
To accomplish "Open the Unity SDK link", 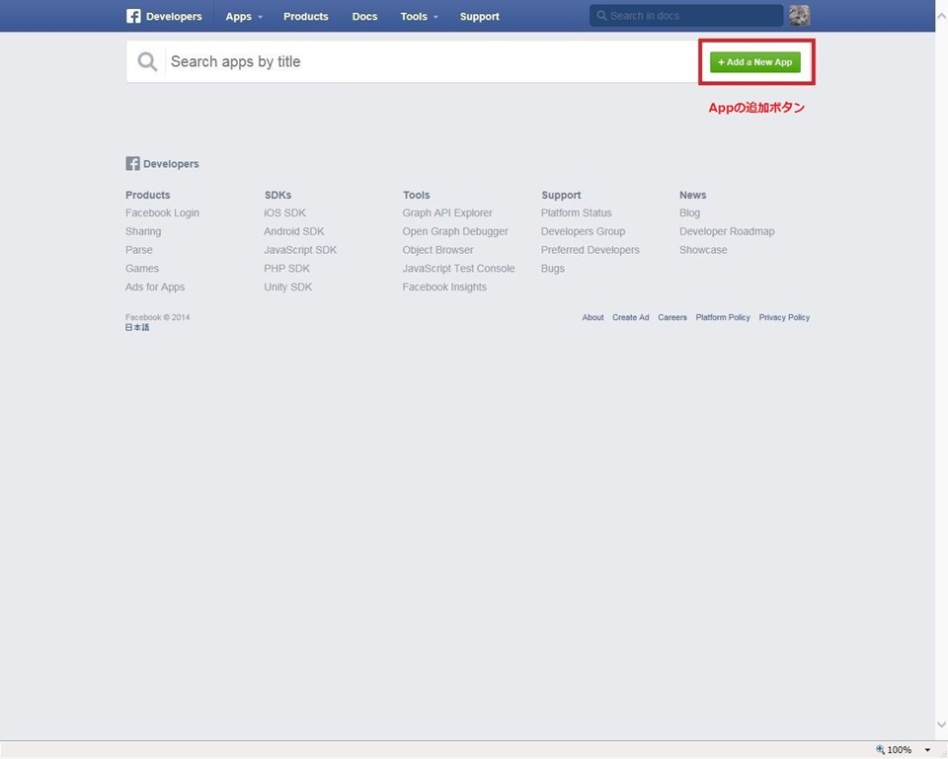I will 287,287.
